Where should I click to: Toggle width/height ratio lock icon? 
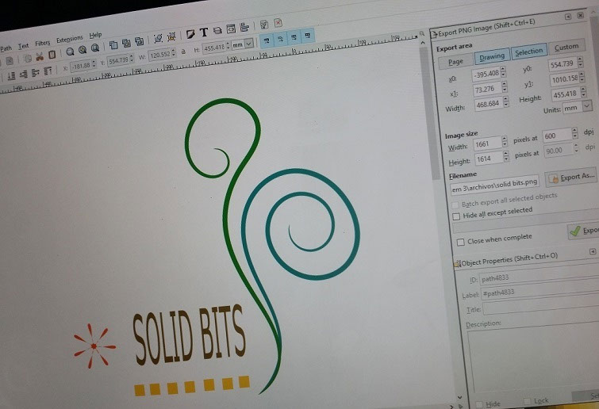[x=183, y=51]
